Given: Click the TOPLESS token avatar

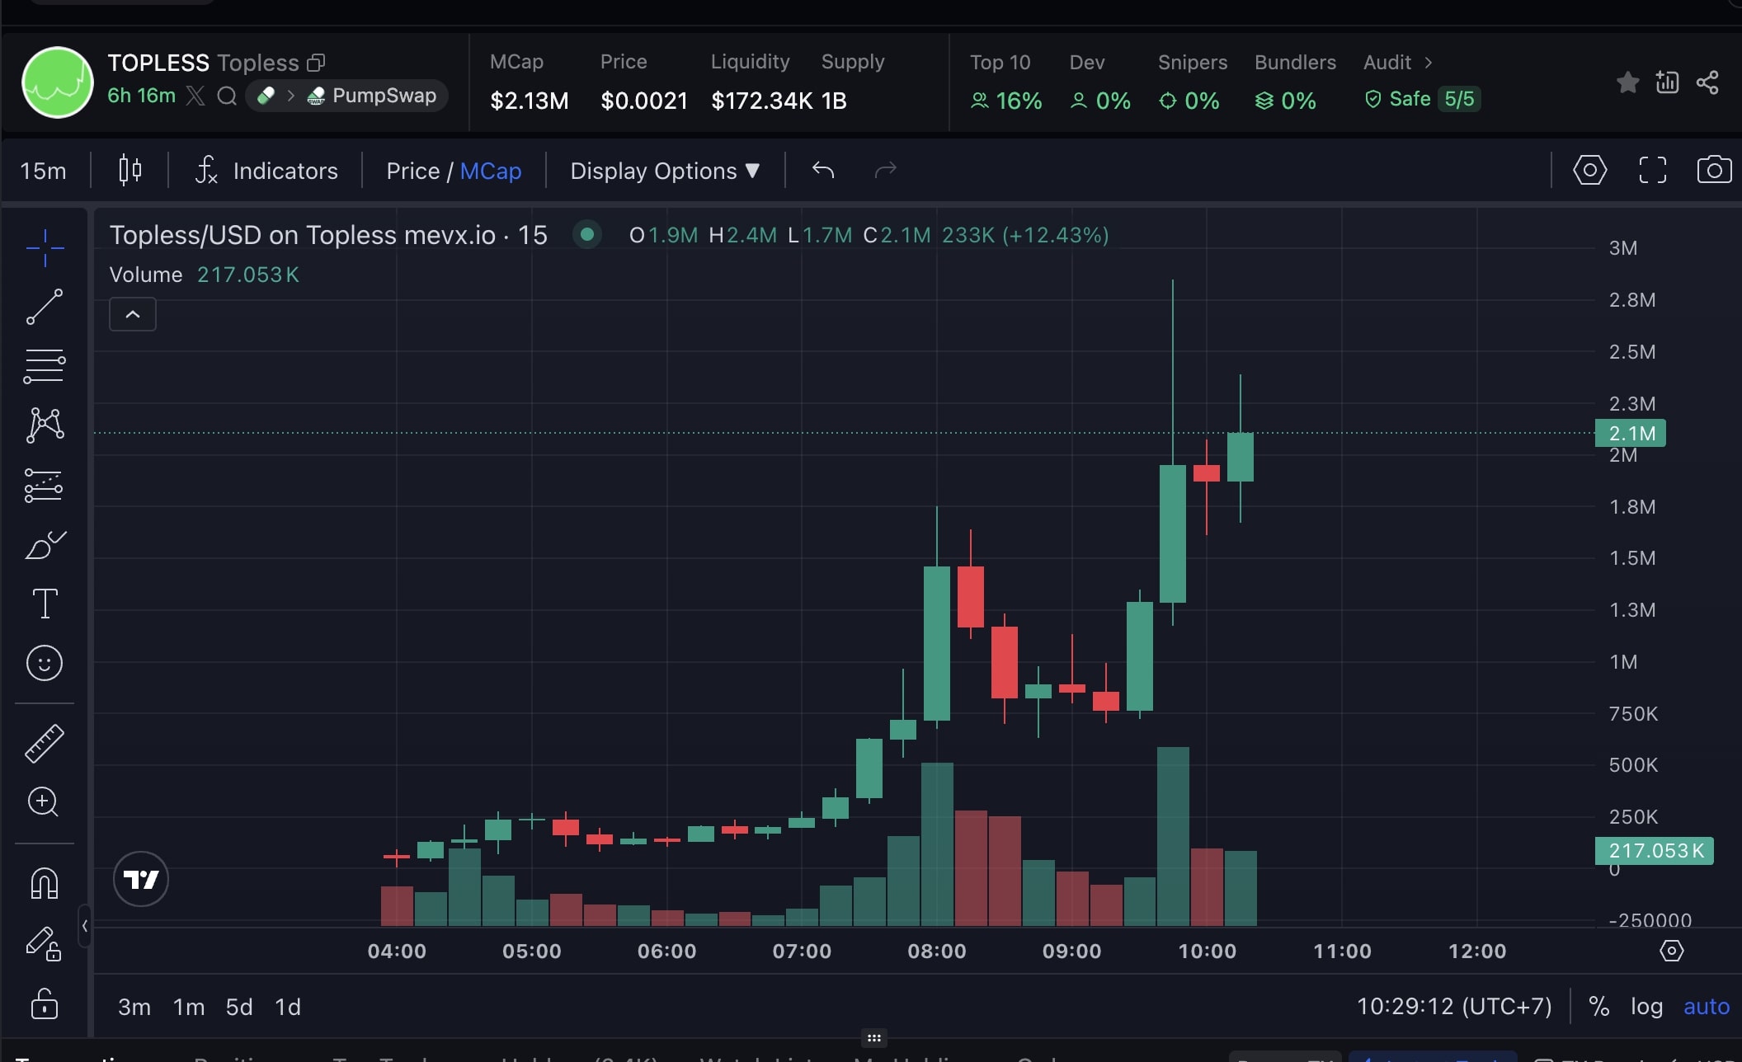Looking at the screenshot, I should (x=58, y=82).
